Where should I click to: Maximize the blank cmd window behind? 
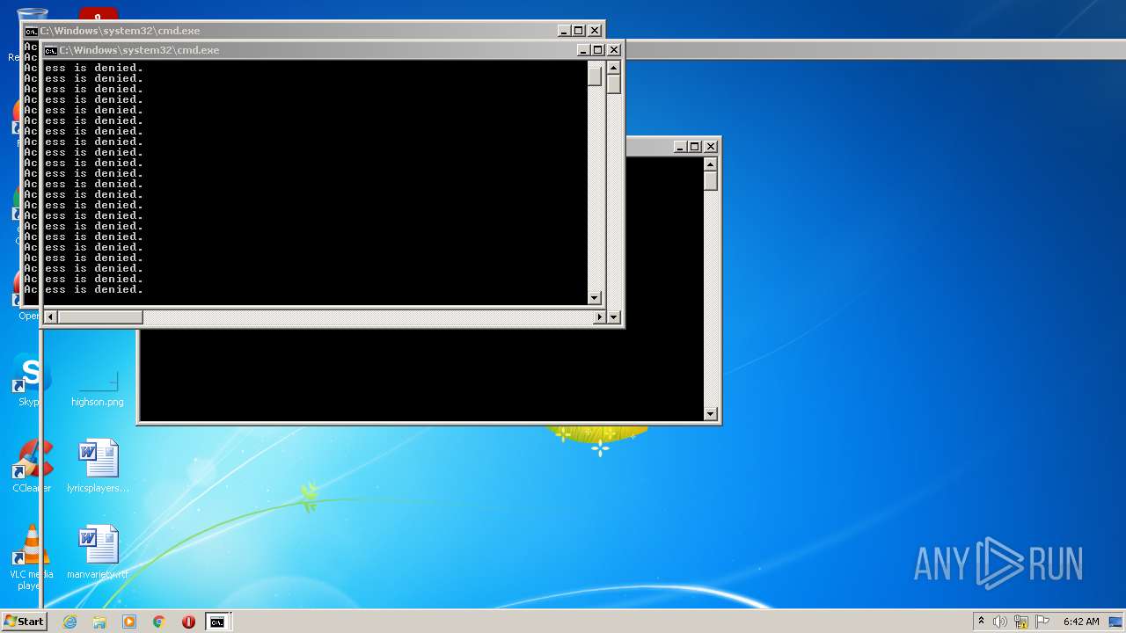pyautogui.click(x=695, y=147)
